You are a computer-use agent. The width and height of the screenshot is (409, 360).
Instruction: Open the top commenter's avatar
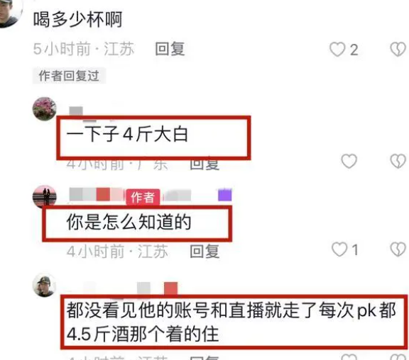[x=9, y=13]
